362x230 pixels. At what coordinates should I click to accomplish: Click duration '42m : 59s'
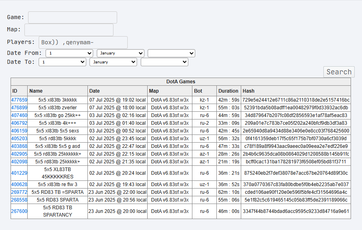(x=229, y=100)
